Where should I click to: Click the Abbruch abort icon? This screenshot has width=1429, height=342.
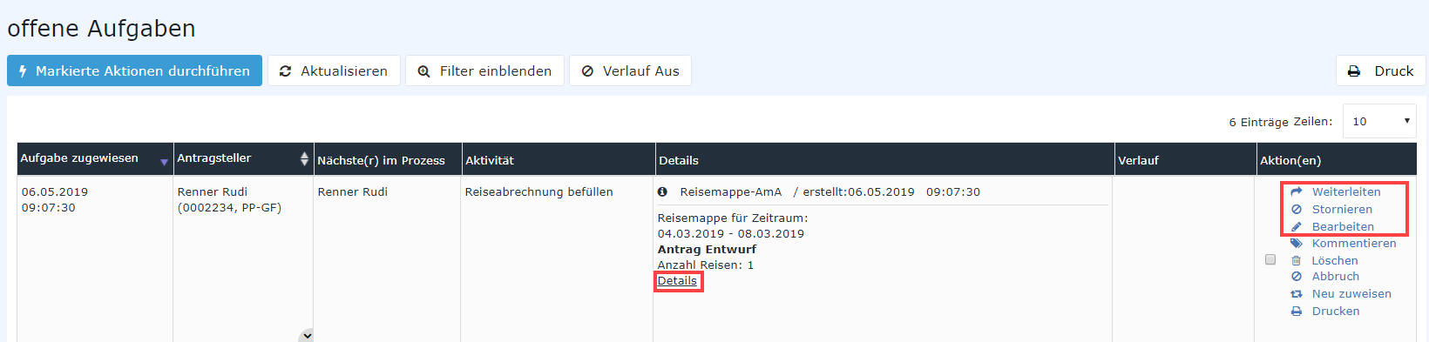click(x=1297, y=277)
